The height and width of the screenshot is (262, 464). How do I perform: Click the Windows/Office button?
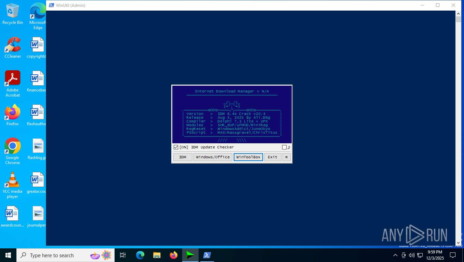213,157
